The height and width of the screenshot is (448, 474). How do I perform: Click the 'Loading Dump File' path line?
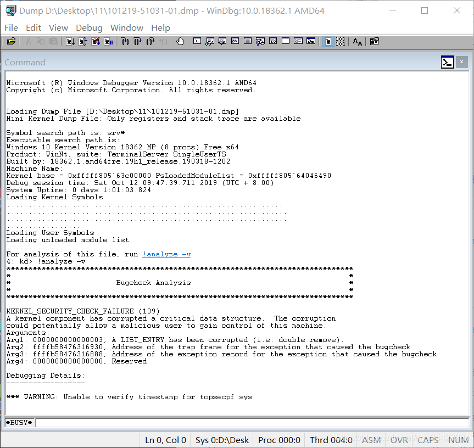(122, 111)
